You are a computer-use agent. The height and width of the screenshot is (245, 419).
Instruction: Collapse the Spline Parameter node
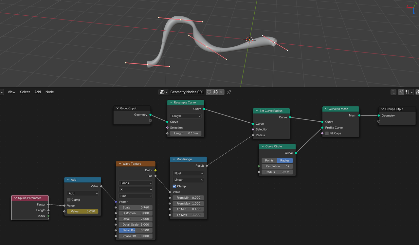coord(15,198)
